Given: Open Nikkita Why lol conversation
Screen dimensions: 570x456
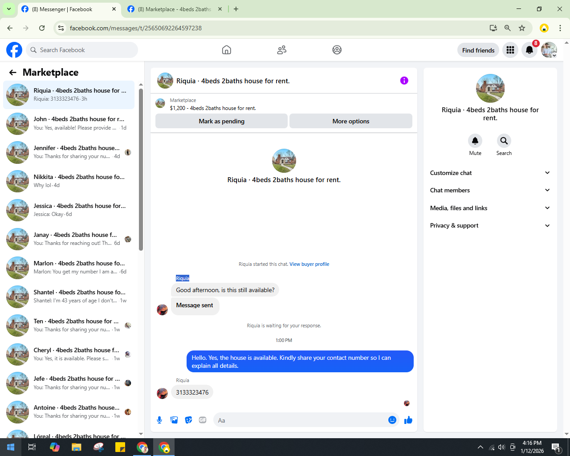Looking at the screenshot, I should [69, 181].
